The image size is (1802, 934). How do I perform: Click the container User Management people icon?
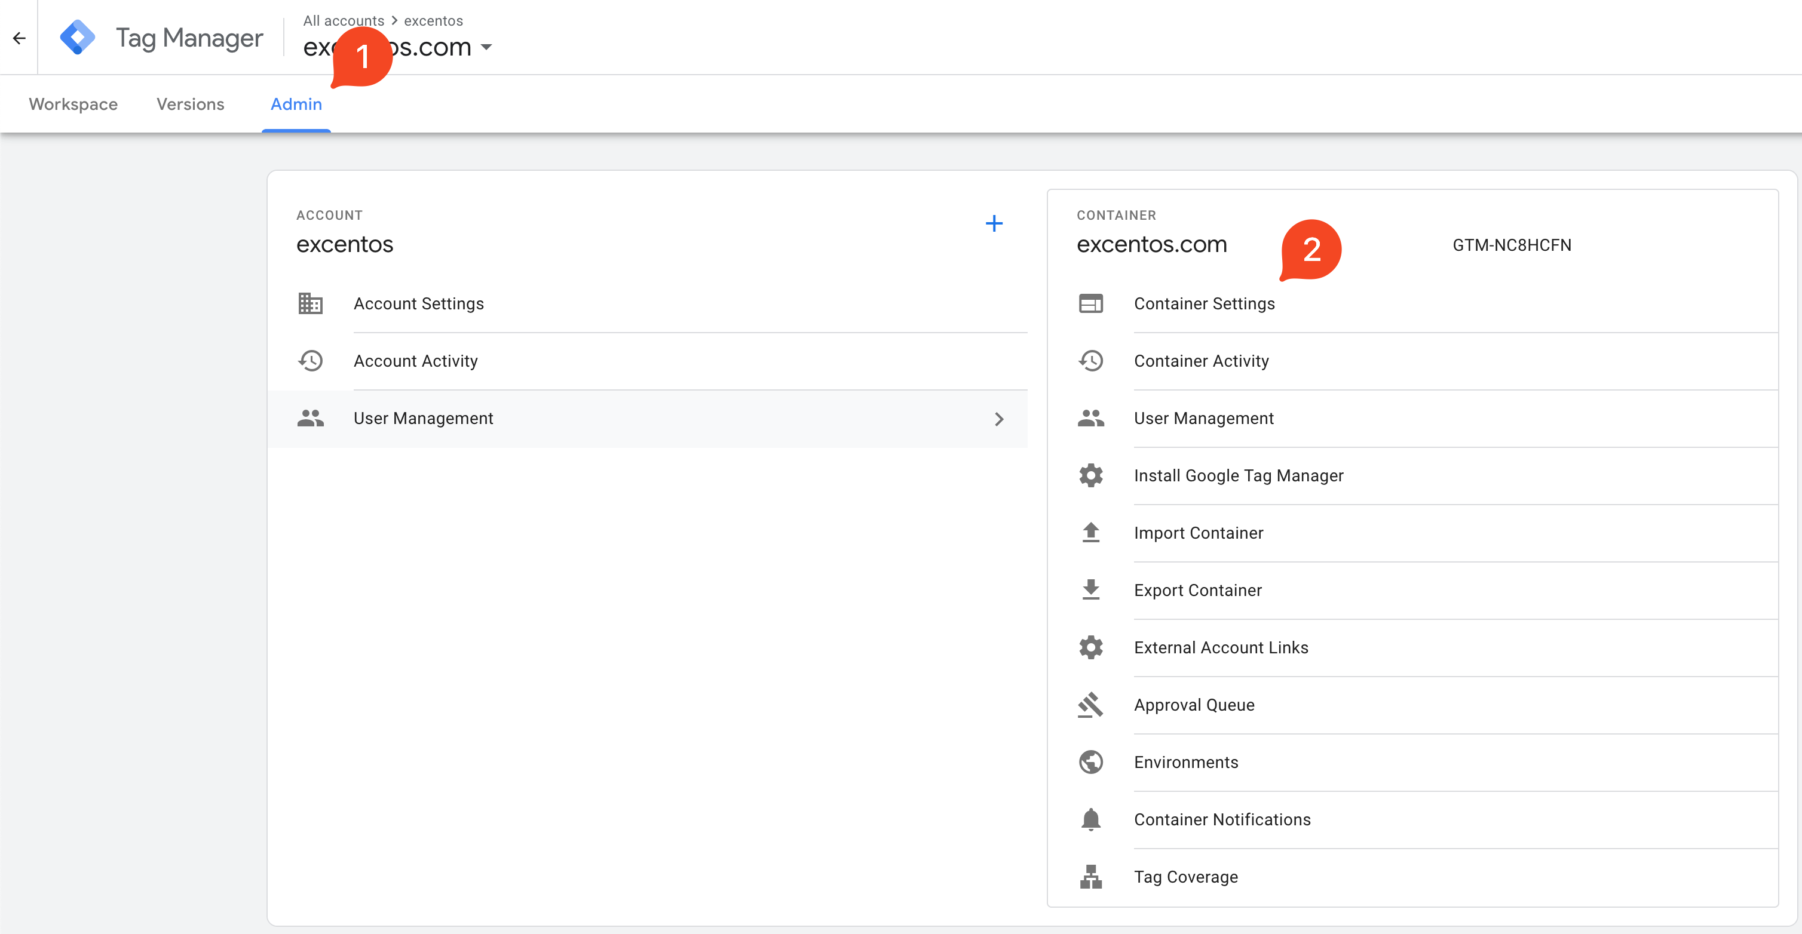tap(1090, 418)
